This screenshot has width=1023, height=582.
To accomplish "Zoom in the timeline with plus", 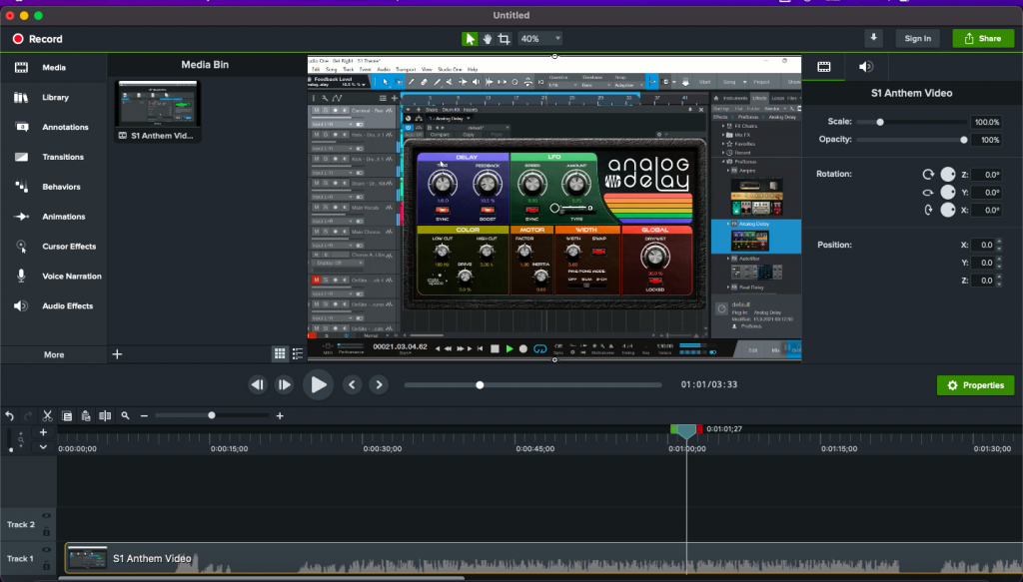I will pos(280,416).
